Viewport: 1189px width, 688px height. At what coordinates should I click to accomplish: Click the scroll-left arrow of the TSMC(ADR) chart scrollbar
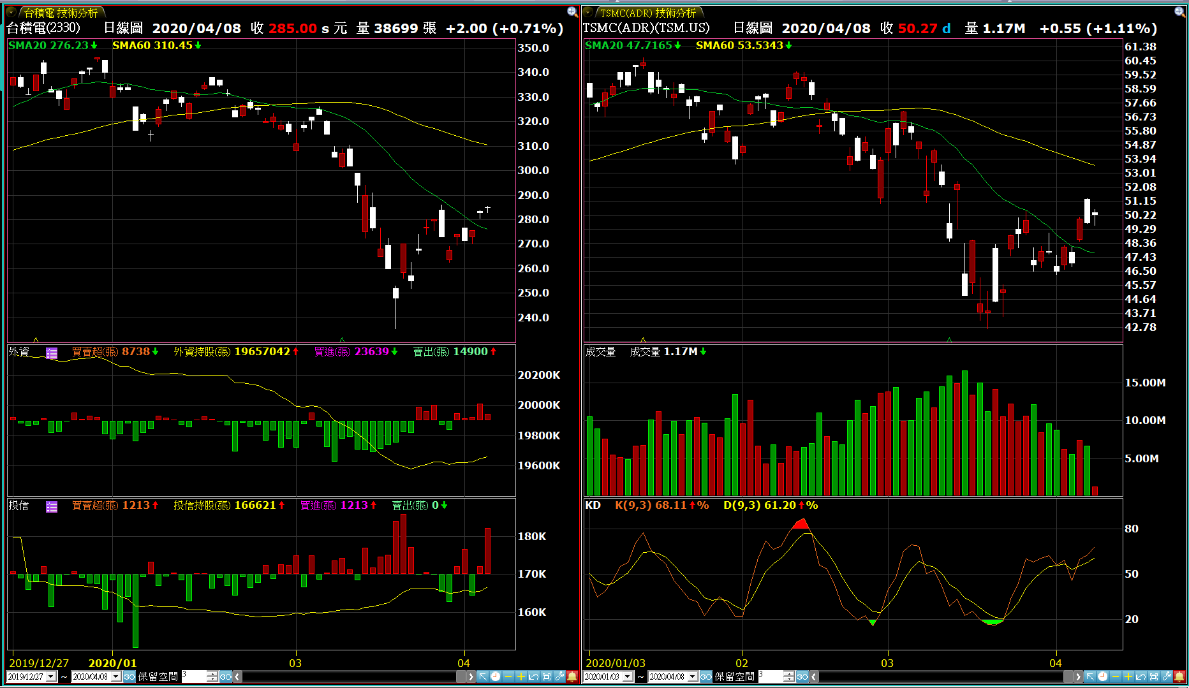(813, 677)
